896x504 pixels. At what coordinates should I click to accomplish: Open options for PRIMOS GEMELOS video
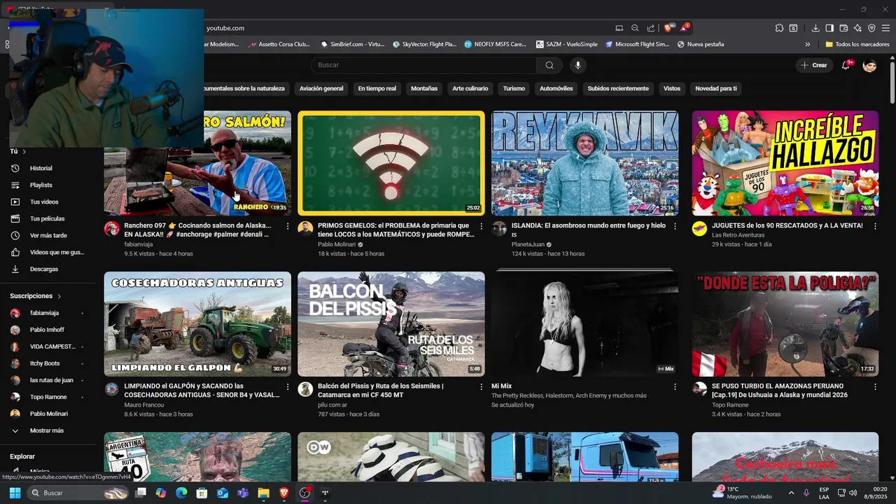[481, 226]
